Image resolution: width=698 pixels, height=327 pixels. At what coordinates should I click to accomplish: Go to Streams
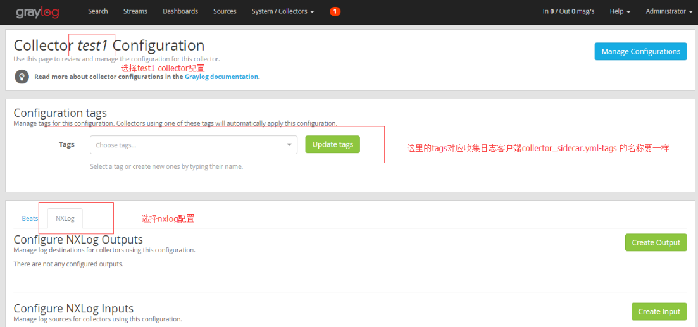pos(135,11)
